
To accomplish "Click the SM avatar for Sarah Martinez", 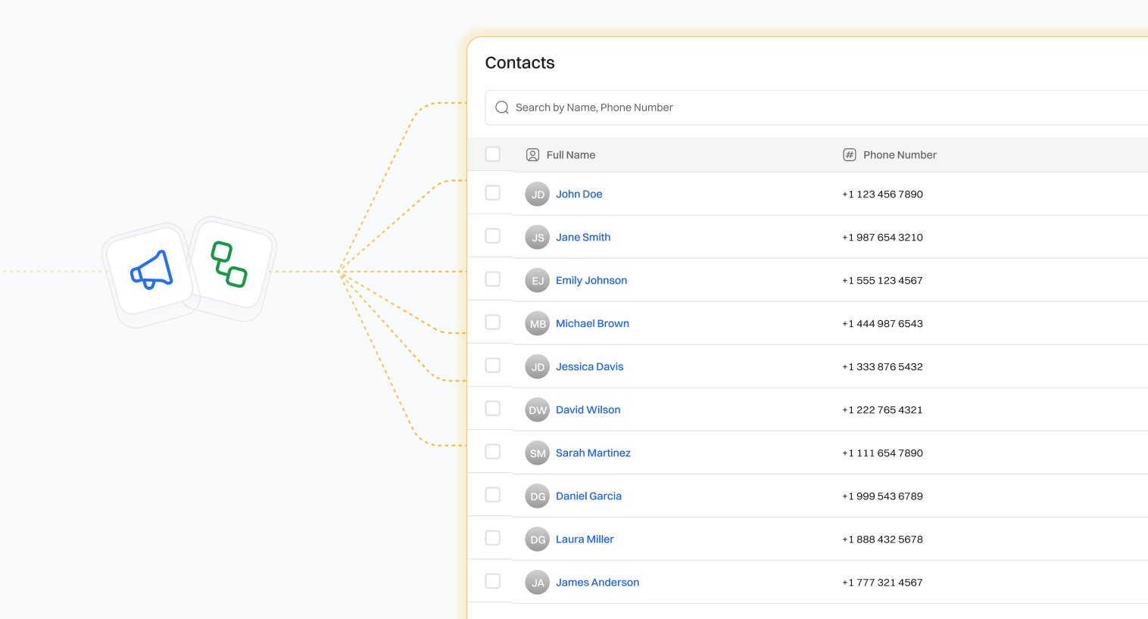I will click(537, 453).
